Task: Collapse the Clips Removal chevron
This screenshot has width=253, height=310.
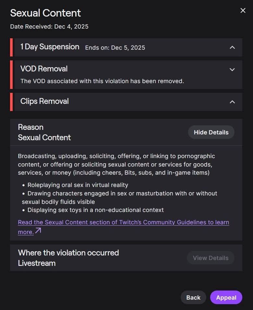Action: pyautogui.click(x=232, y=102)
